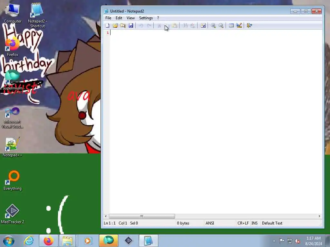Click the Show desktop strip at the taskbar end
The width and height of the screenshot is (330, 247).
(328, 241)
